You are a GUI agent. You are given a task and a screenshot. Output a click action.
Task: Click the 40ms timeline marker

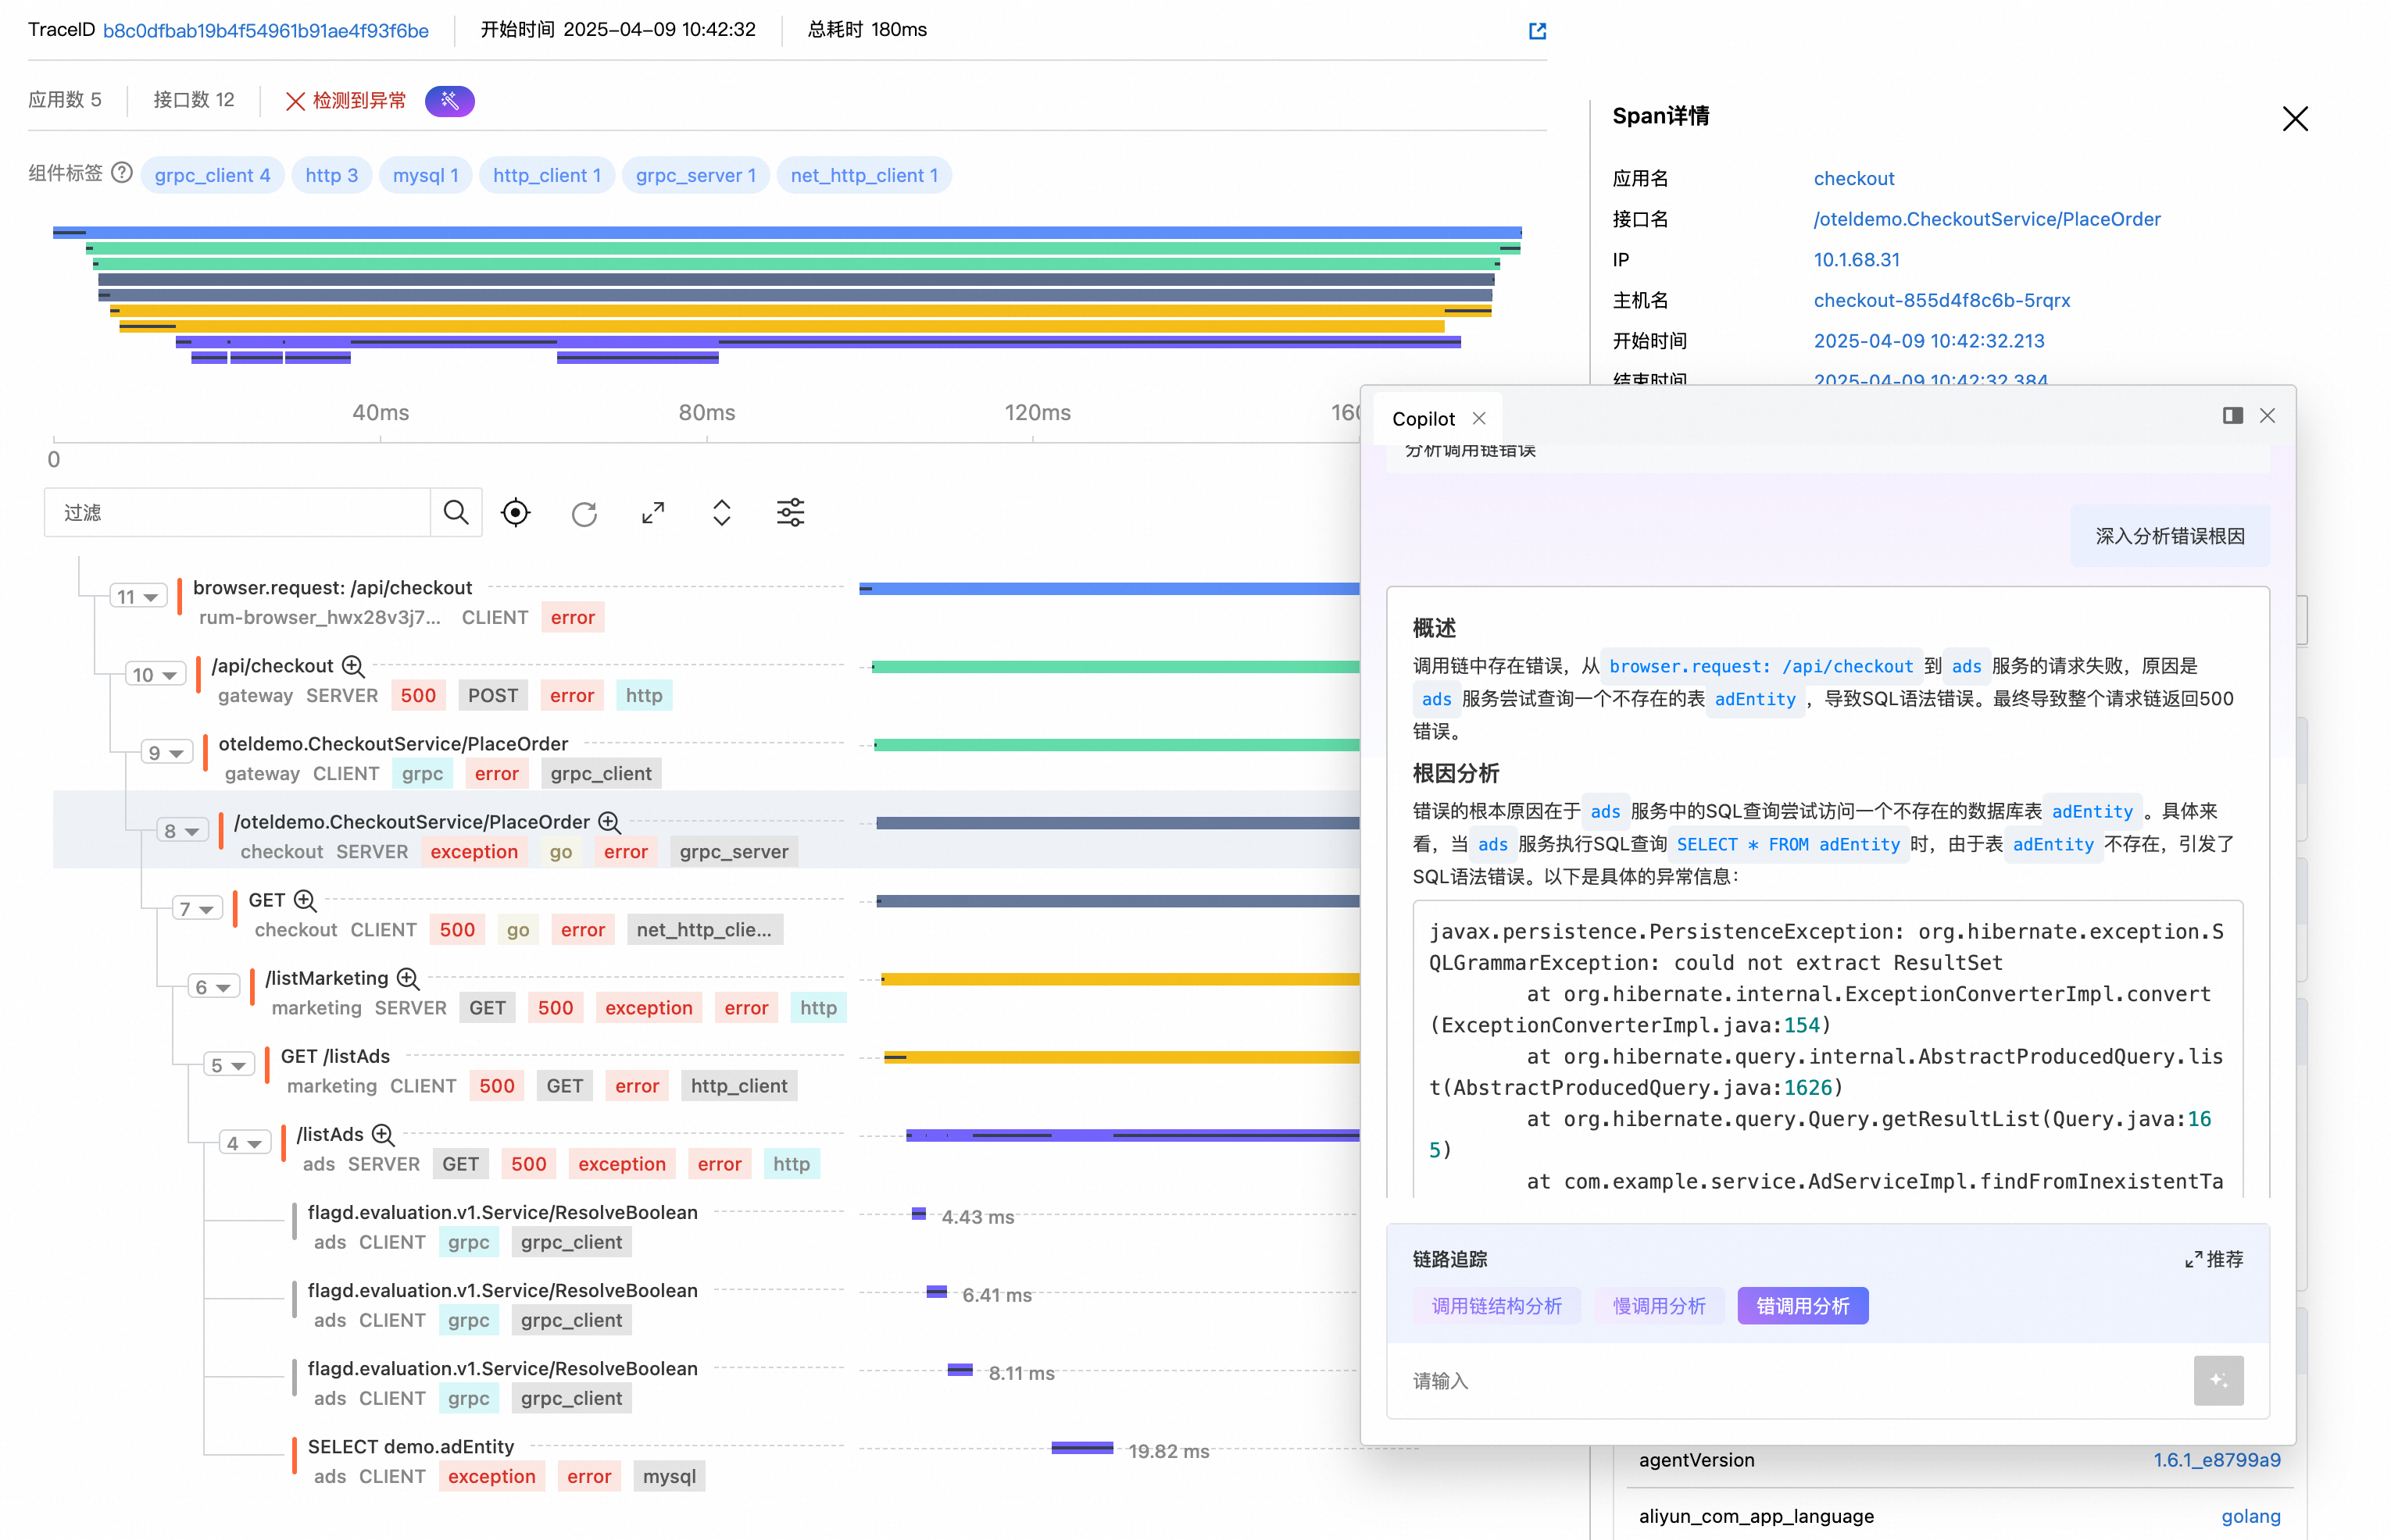pyautogui.click(x=381, y=412)
